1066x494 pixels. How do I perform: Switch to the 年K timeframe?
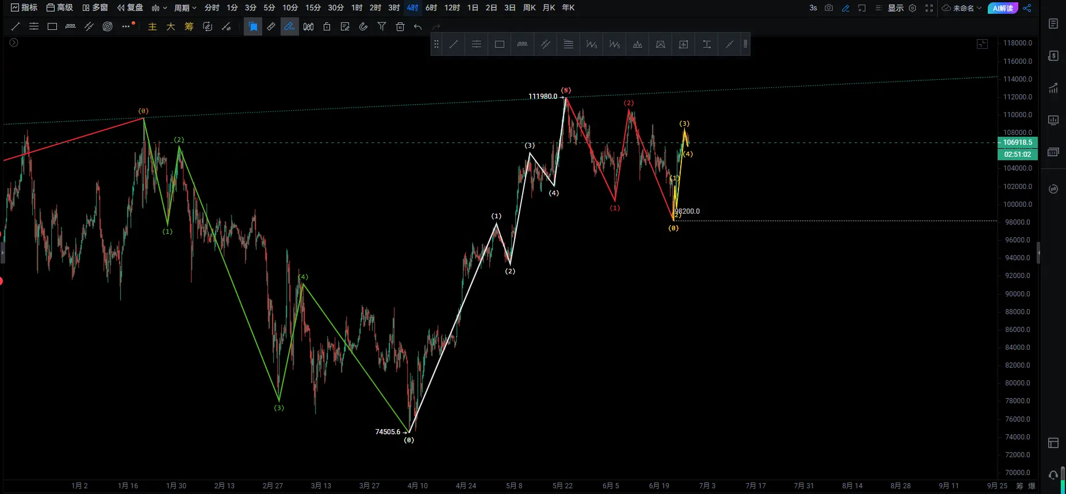pyautogui.click(x=568, y=8)
